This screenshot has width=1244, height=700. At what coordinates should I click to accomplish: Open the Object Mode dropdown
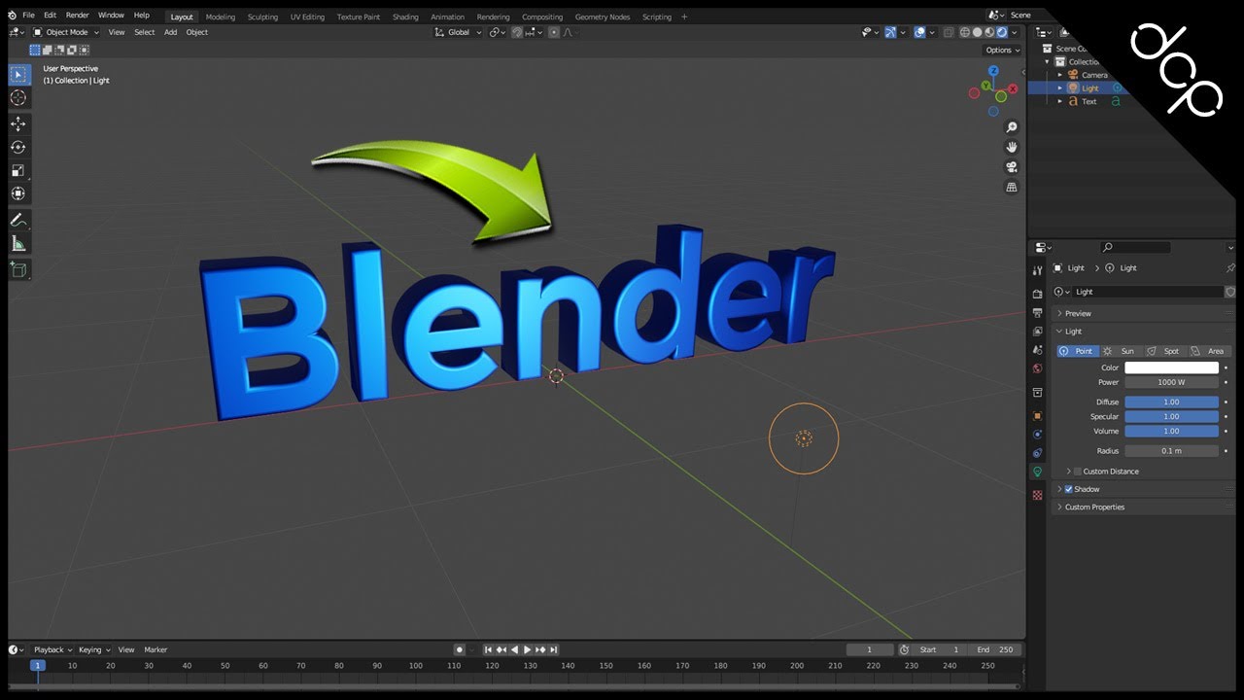tap(64, 32)
